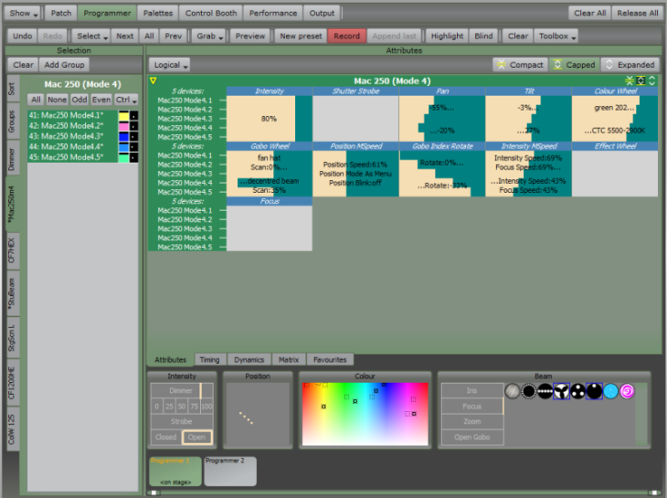Screen dimensions: 667x498
Task: Click pink colour swatch of Mac250 Mode4.2
Action: click(x=123, y=126)
